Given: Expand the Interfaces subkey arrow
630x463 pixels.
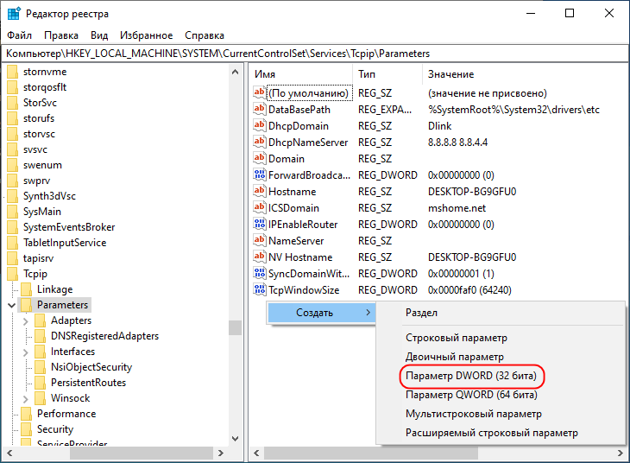Looking at the screenshot, I should click(x=26, y=352).
